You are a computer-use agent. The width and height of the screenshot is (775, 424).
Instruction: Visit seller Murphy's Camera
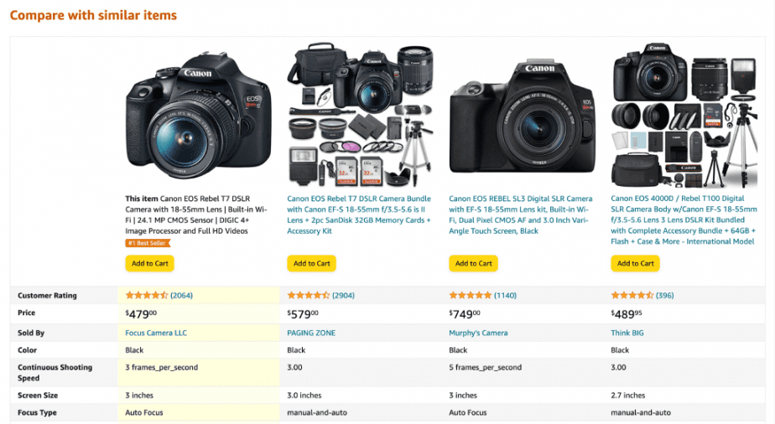pos(478,333)
